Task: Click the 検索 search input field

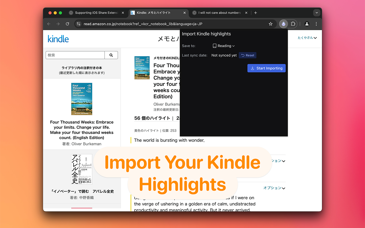Action: pyautogui.click(x=75, y=55)
